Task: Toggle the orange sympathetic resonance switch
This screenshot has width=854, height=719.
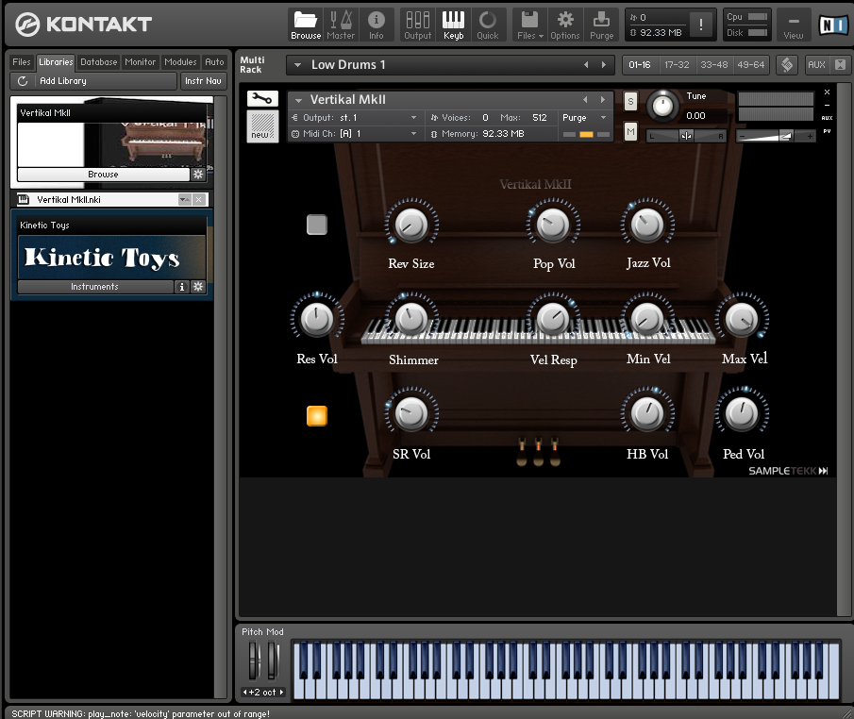Action: (317, 415)
